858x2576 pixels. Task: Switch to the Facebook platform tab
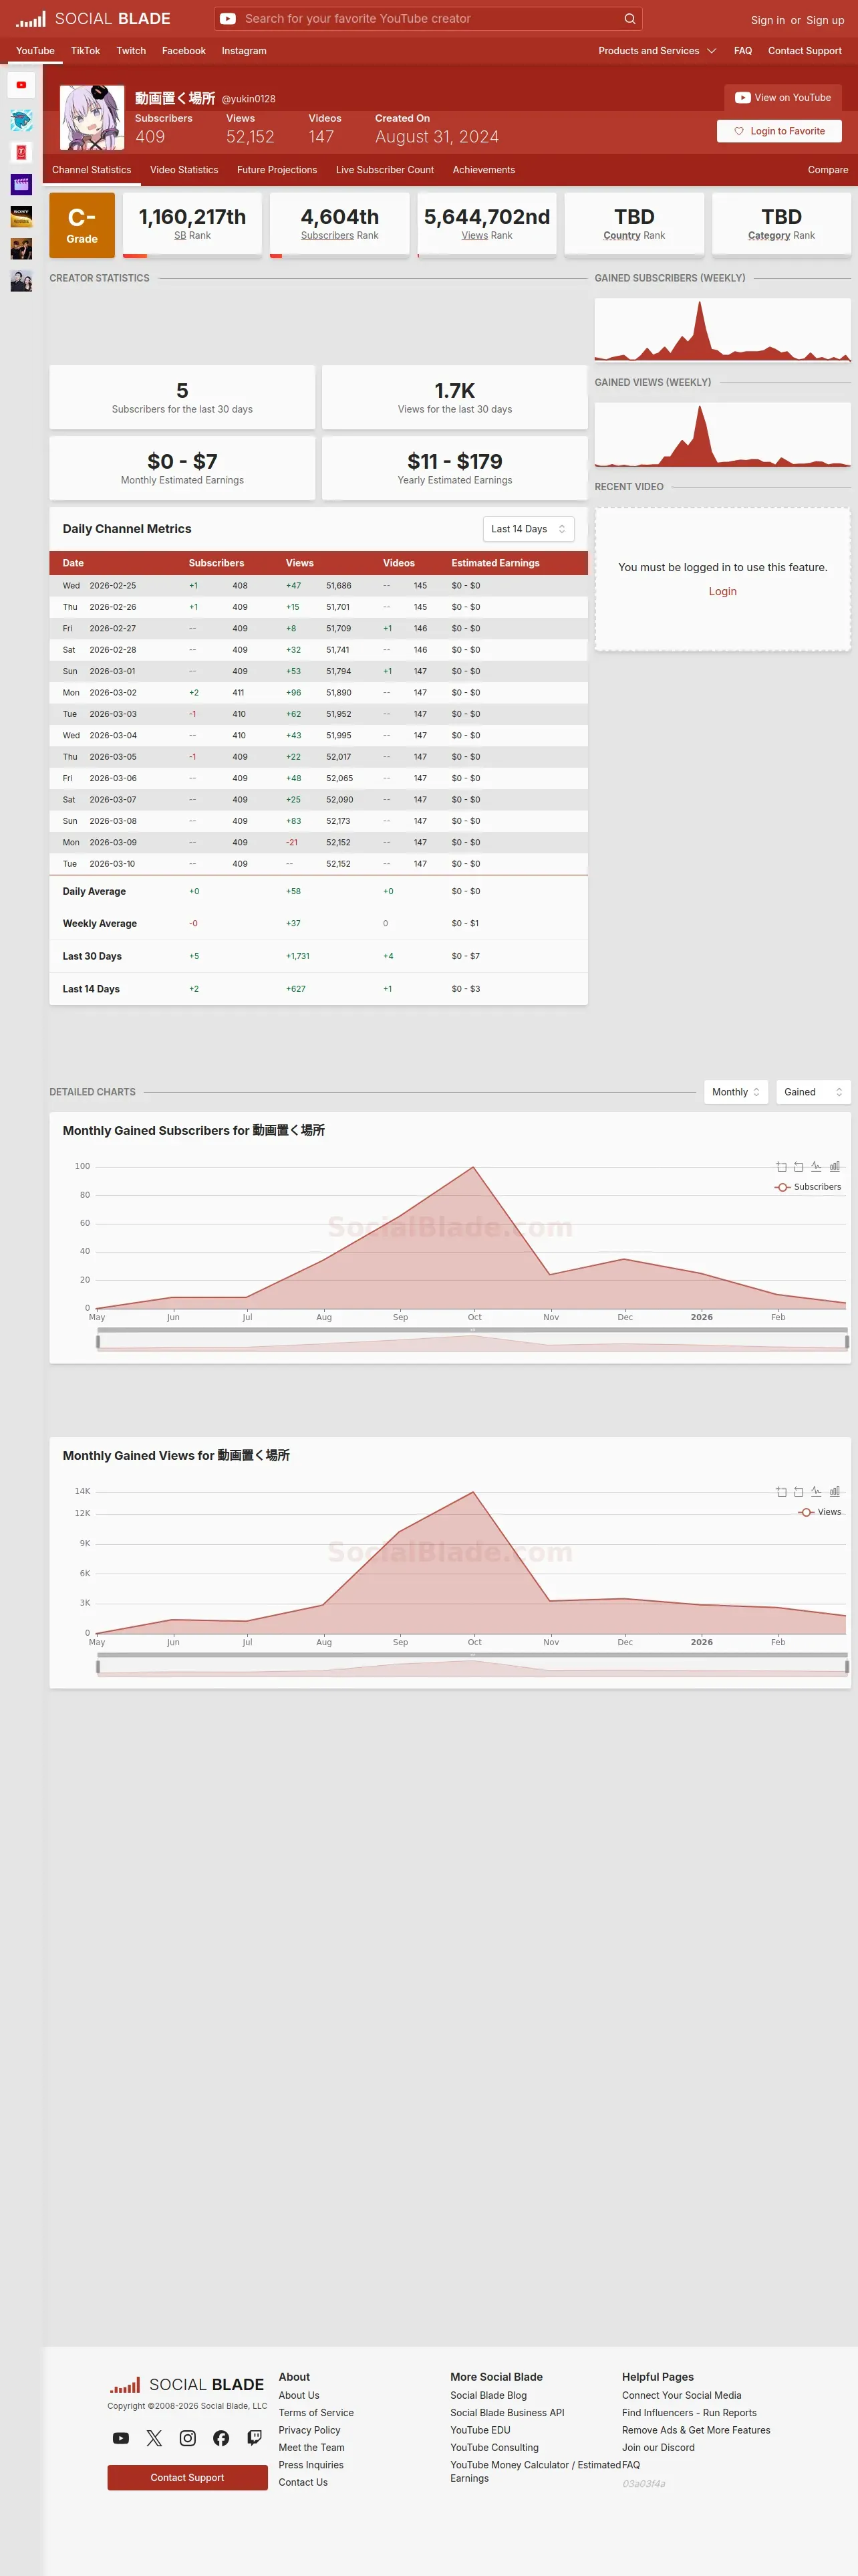(184, 51)
